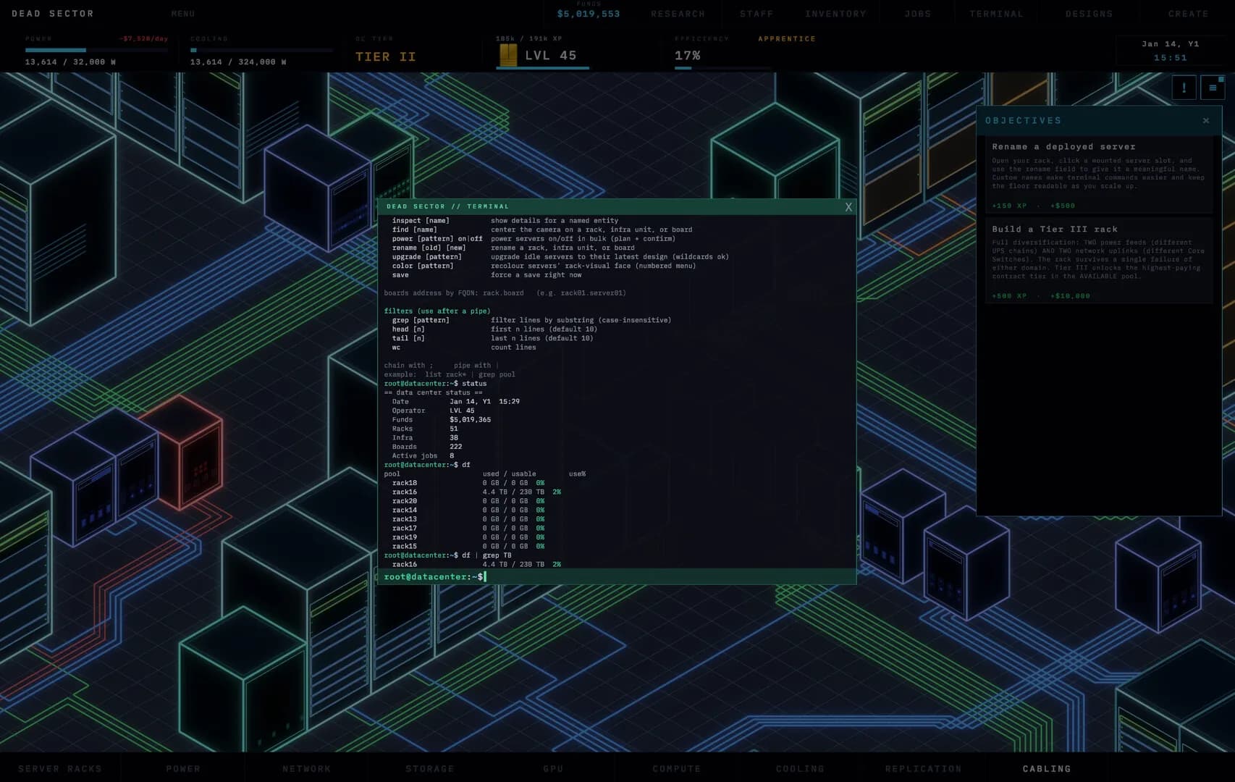Click the 'Funds $5,019,365' status line
This screenshot has height=782, width=1235.
click(x=442, y=420)
